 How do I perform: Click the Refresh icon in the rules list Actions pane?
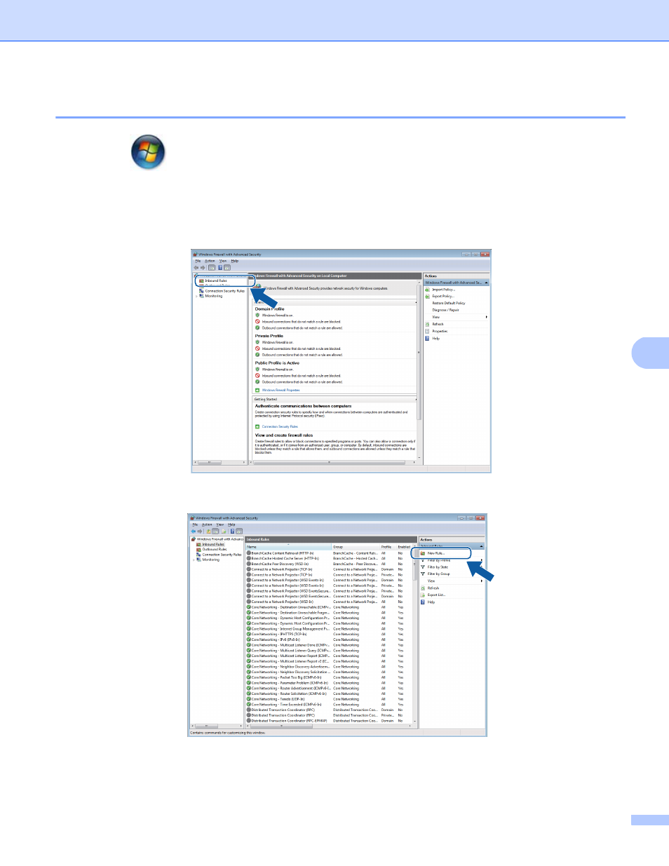tap(423, 588)
